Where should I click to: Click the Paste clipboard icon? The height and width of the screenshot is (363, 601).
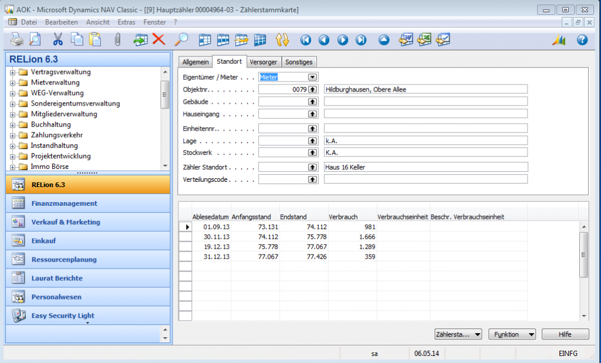[x=94, y=39]
